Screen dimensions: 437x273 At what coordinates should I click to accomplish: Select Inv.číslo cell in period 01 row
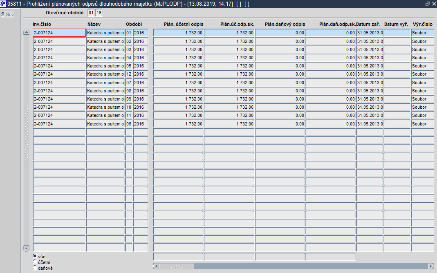click(x=59, y=33)
